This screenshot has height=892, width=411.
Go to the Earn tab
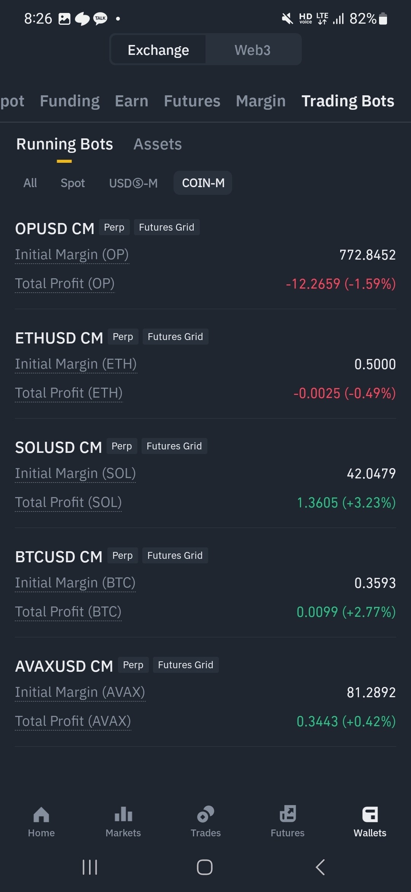[x=132, y=101]
